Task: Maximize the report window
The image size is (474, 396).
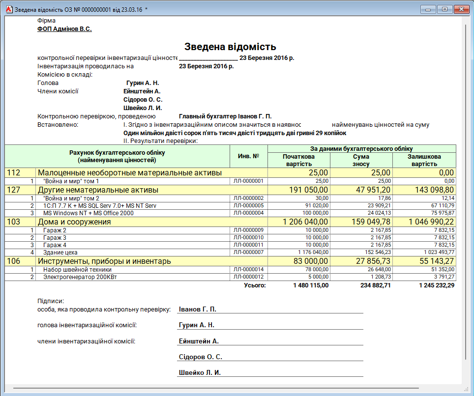Action: click(x=444, y=9)
